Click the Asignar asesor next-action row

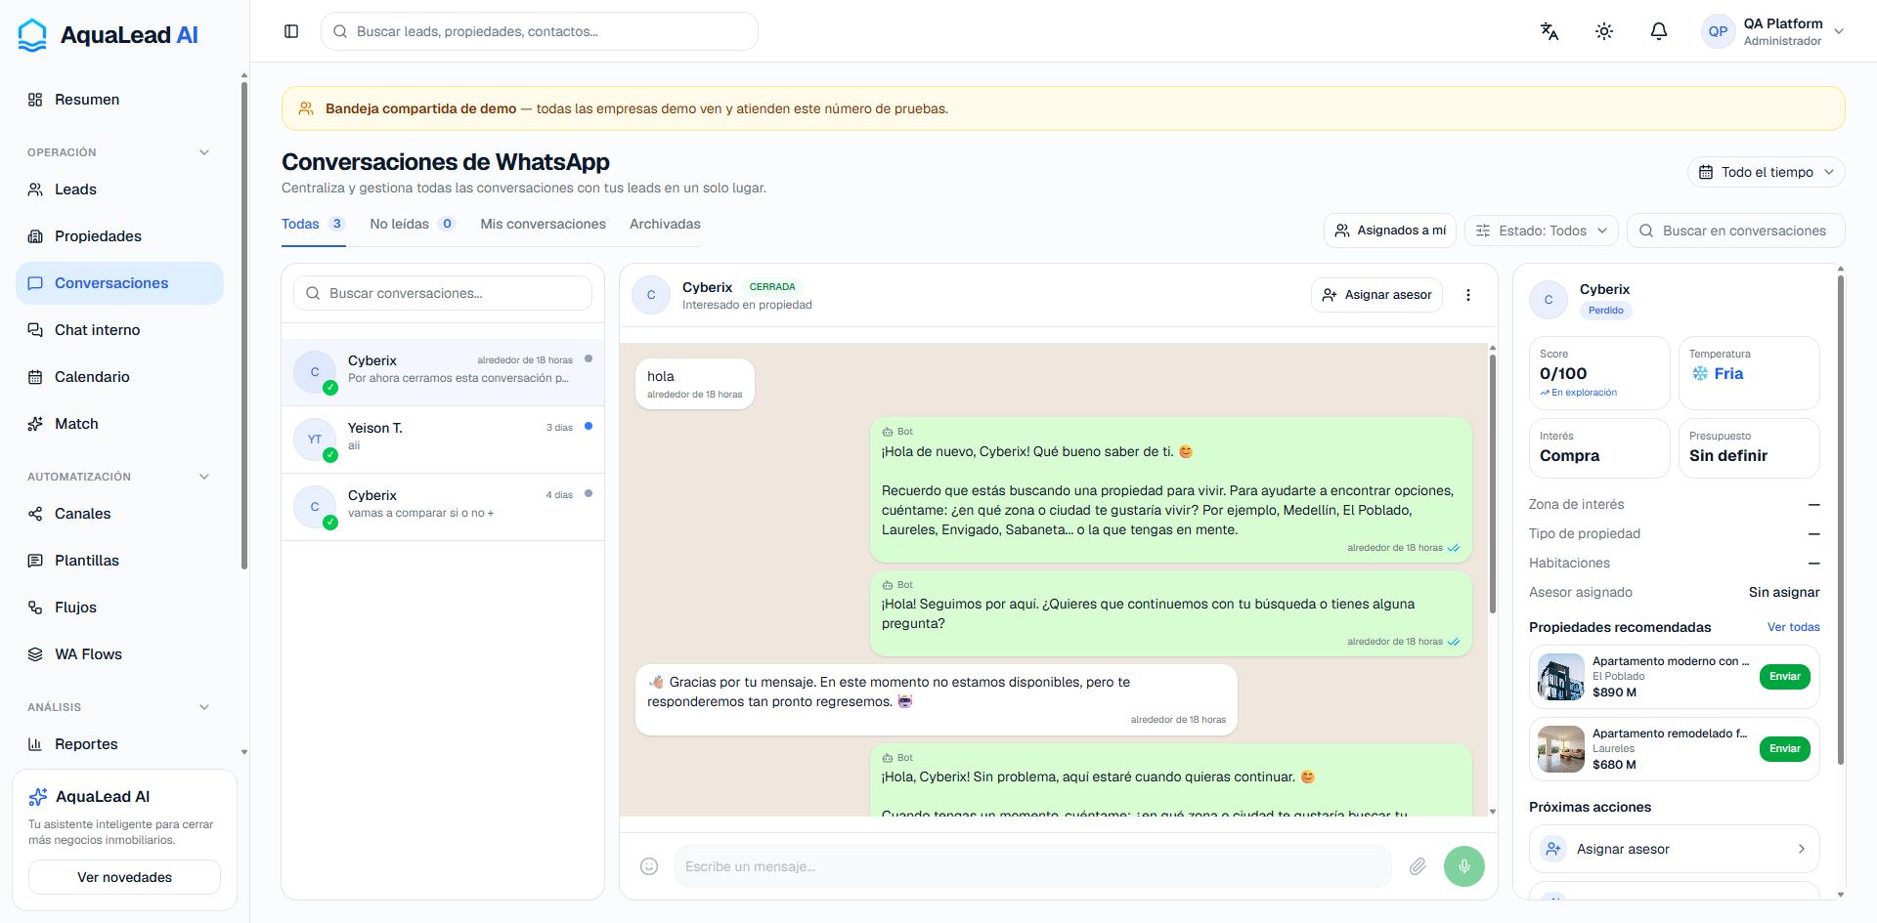(x=1674, y=849)
